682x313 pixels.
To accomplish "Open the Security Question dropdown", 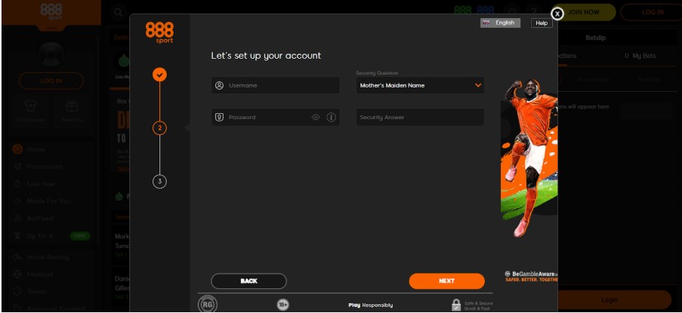I will pyautogui.click(x=419, y=85).
